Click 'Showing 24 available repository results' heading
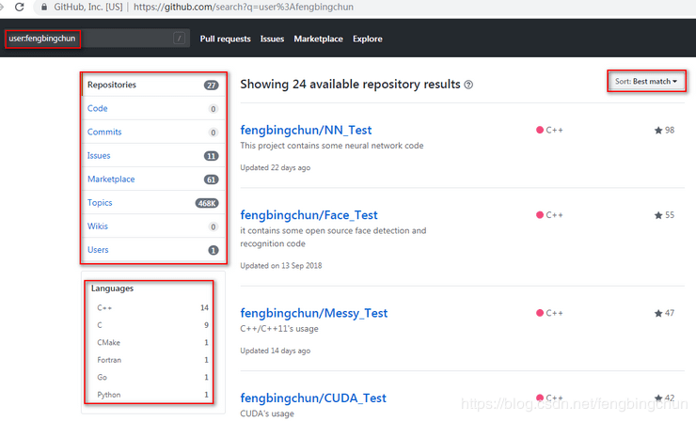The height and width of the screenshot is (421, 696). [350, 85]
